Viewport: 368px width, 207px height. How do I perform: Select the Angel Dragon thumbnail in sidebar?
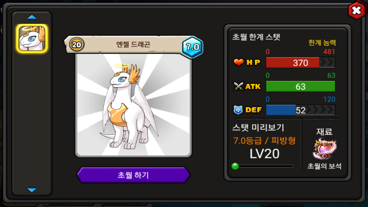pyautogui.click(x=32, y=38)
